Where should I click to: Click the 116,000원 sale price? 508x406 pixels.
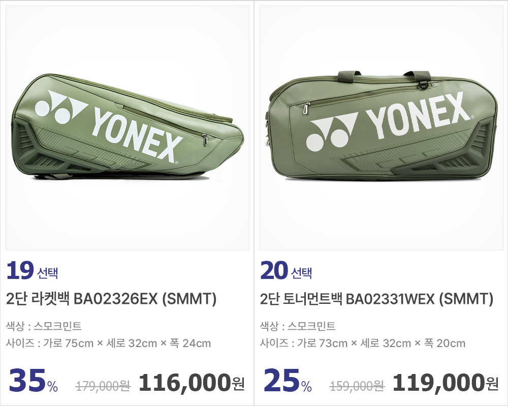pos(191,384)
